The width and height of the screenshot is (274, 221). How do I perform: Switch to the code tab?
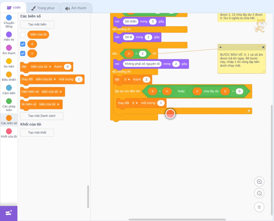coord(13,7)
